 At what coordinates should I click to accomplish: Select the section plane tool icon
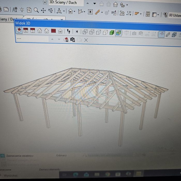click(x=80, y=12)
